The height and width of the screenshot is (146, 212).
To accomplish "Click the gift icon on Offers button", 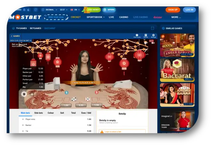I will coord(105,10).
